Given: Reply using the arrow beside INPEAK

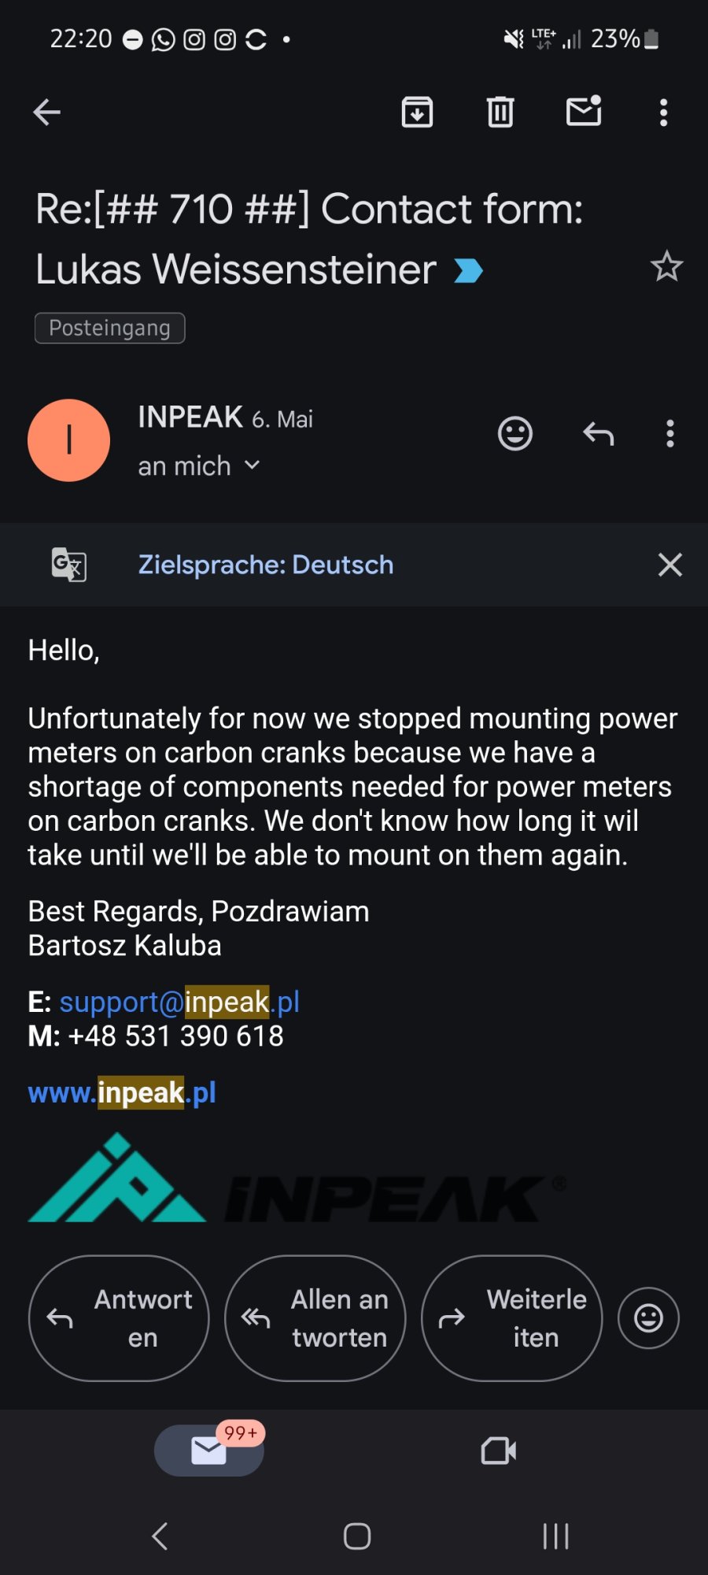Looking at the screenshot, I should (x=599, y=434).
